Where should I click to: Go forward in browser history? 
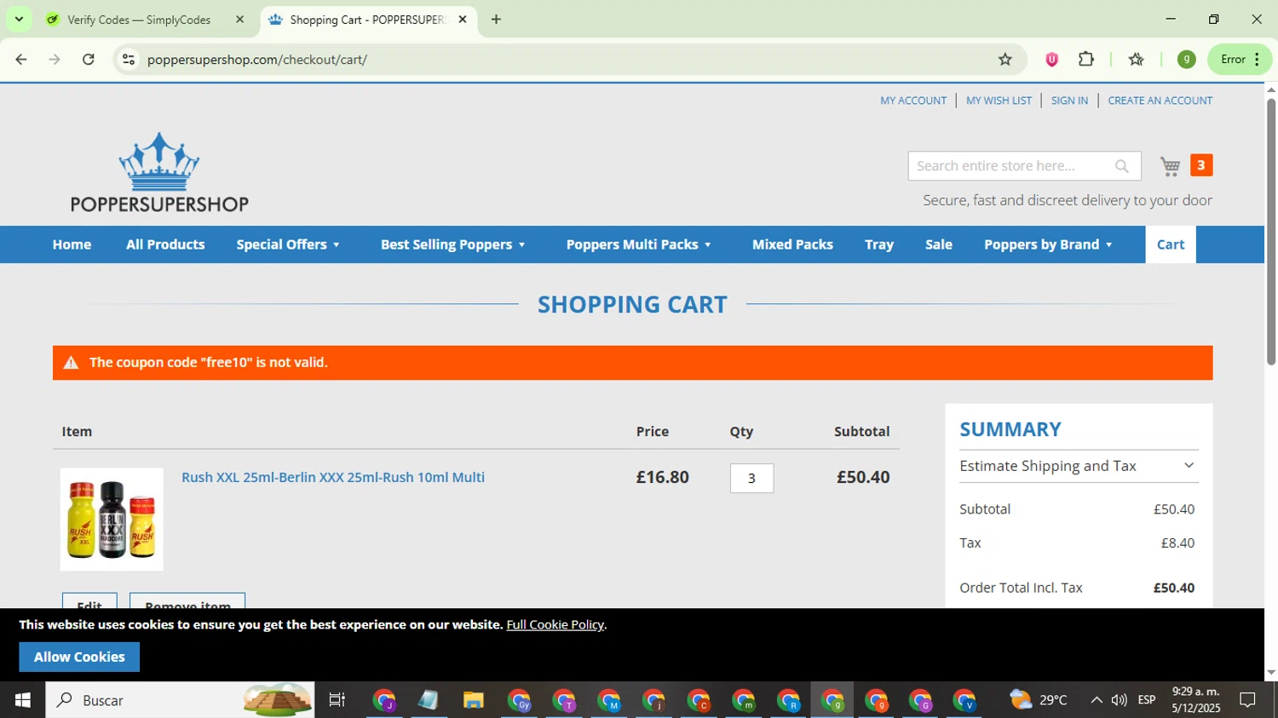coord(55,60)
